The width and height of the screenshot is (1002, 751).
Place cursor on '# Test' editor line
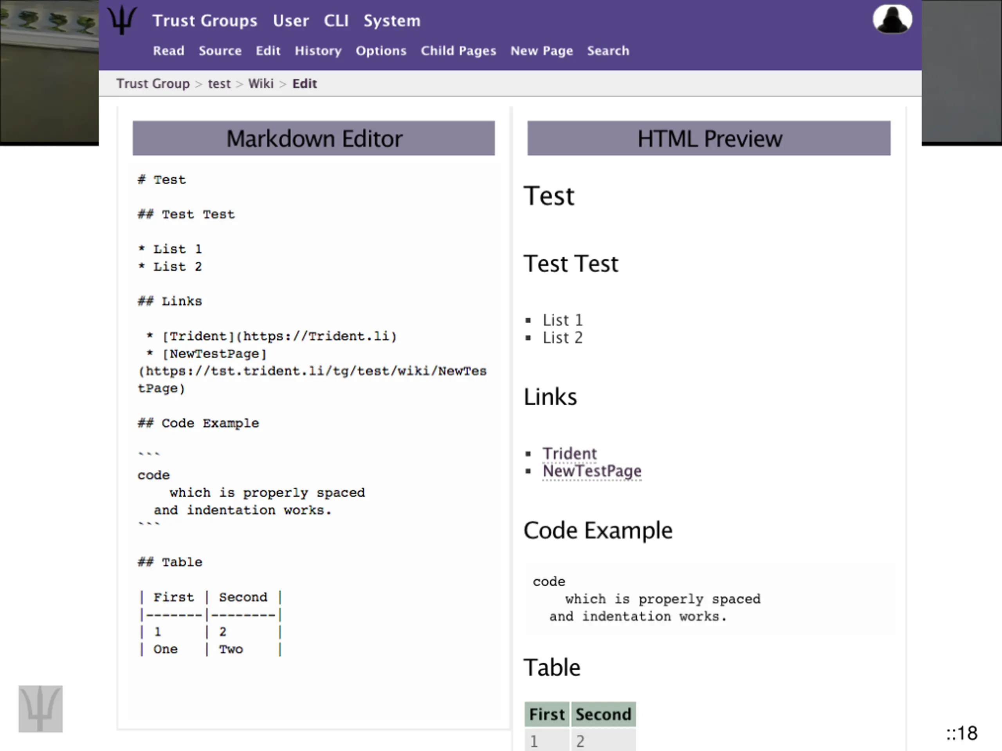(162, 180)
